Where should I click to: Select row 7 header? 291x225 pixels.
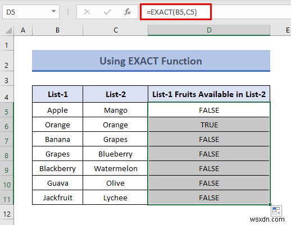(7, 139)
